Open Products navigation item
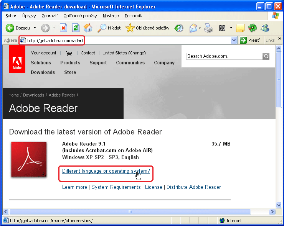 [70, 63]
